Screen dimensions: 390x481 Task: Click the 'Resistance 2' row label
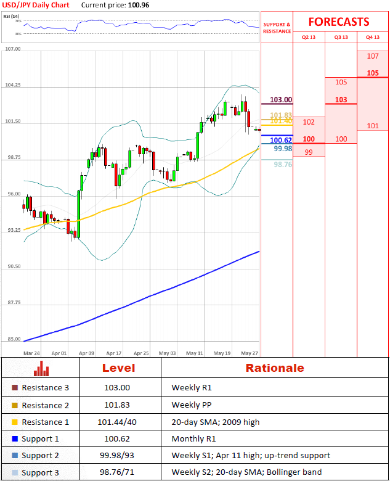(46, 405)
